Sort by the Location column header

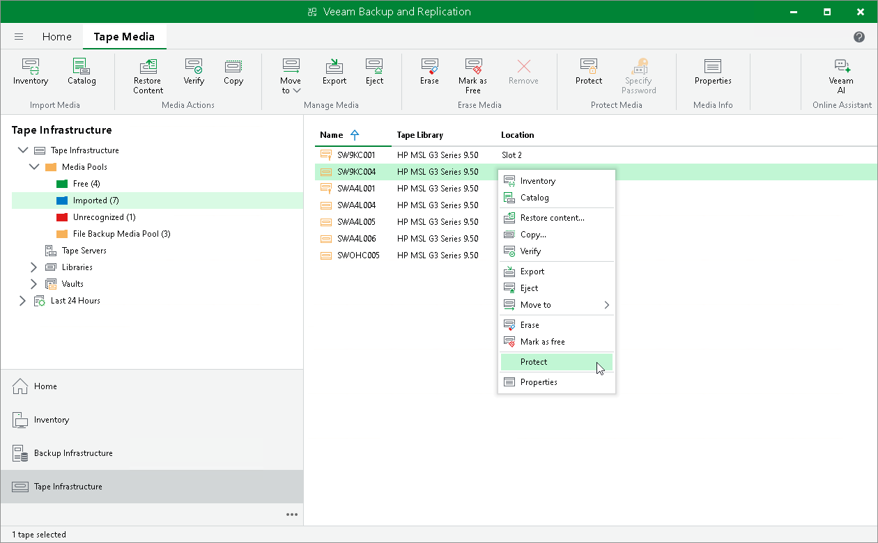(x=518, y=135)
